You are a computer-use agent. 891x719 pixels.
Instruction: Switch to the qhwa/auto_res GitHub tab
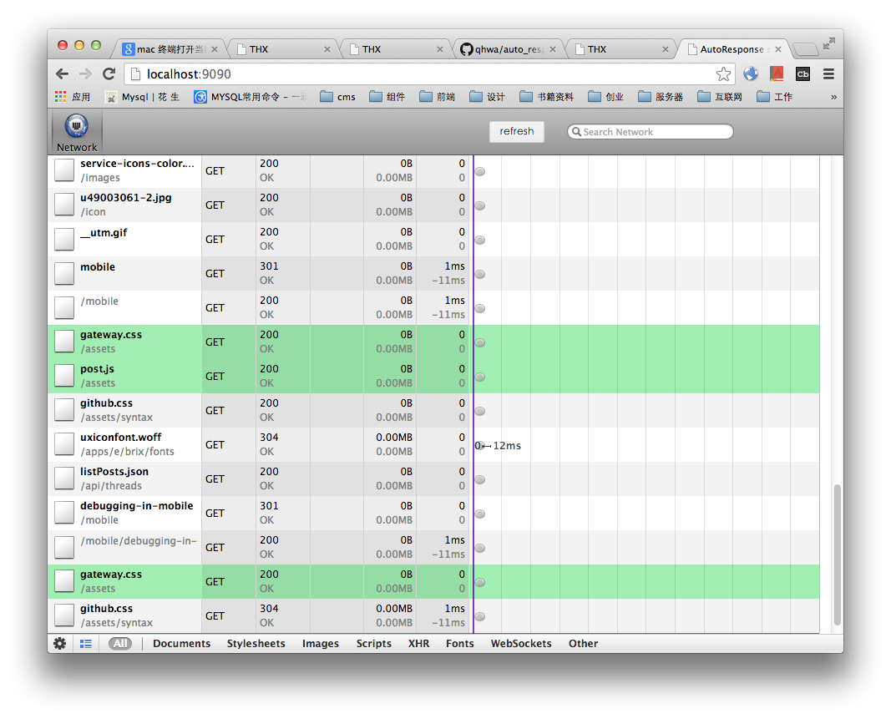[508, 49]
